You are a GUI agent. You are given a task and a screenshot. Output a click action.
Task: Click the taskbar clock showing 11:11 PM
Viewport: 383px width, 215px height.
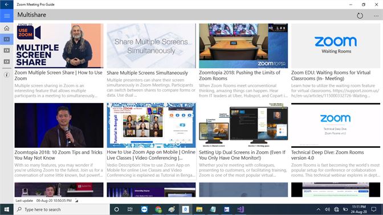point(359,209)
